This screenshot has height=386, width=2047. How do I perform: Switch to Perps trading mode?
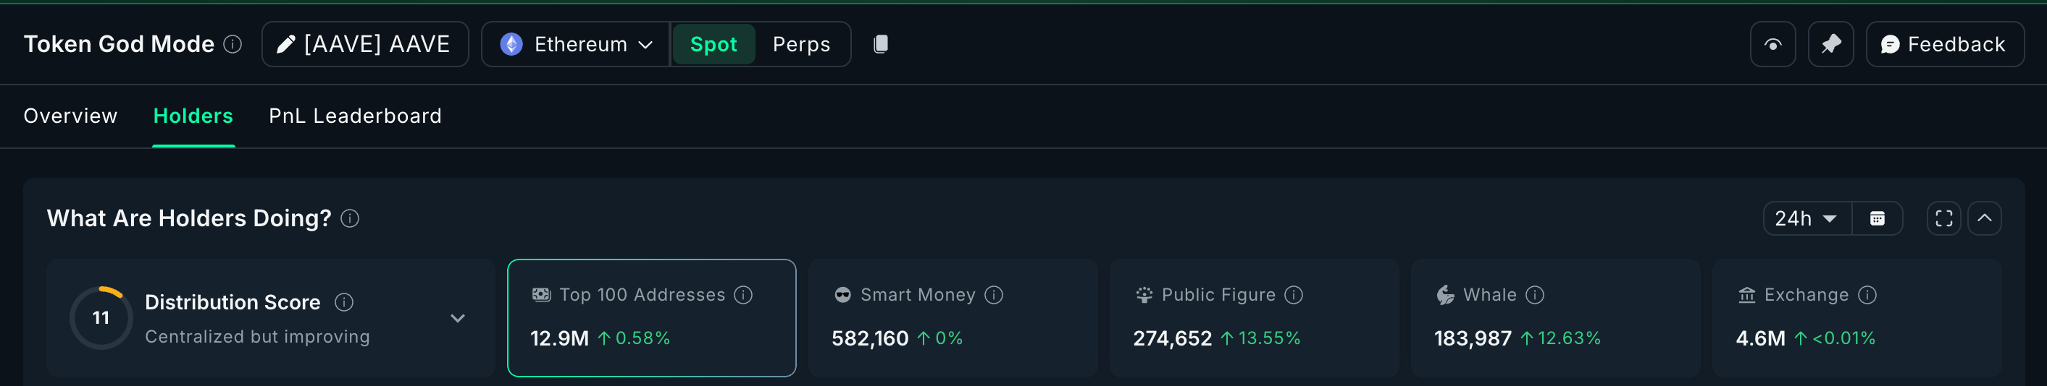click(801, 44)
